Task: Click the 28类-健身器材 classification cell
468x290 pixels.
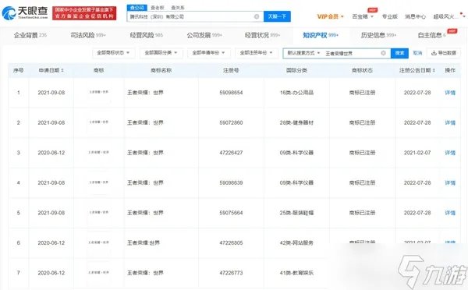Action: (296, 122)
